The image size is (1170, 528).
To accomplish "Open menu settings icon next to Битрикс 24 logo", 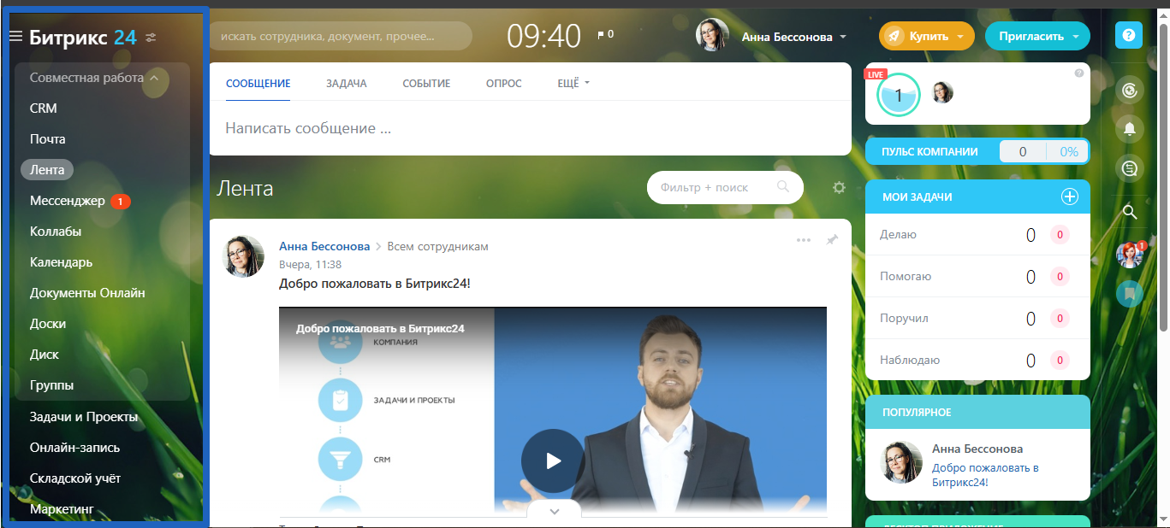I will coord(151,38).
